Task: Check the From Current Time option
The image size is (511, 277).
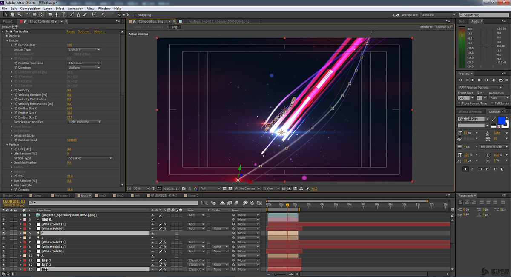Action: click(x=459, y=103)
